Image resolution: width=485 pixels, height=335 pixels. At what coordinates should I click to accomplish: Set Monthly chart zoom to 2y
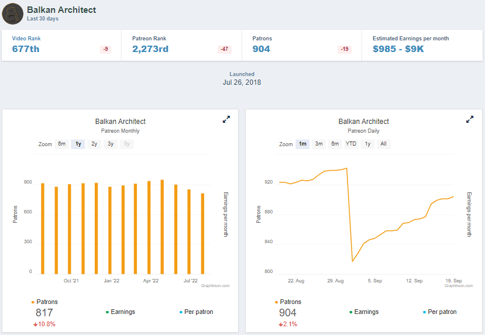point(94,144)
